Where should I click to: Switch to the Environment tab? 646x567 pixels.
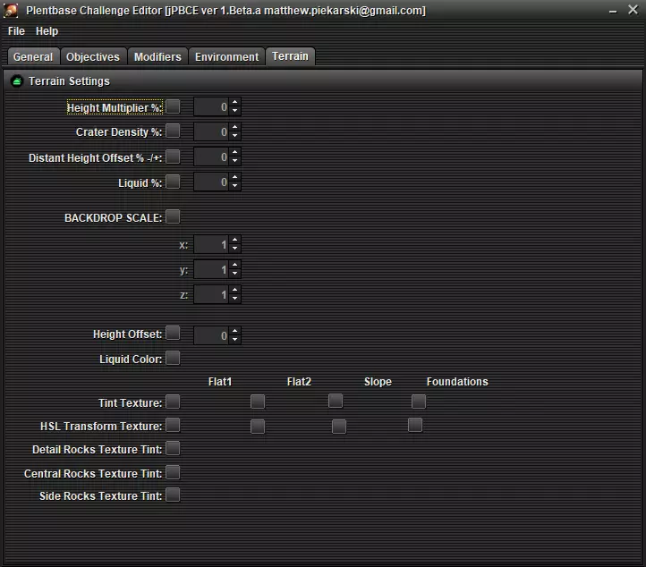(x=227, y=56)
